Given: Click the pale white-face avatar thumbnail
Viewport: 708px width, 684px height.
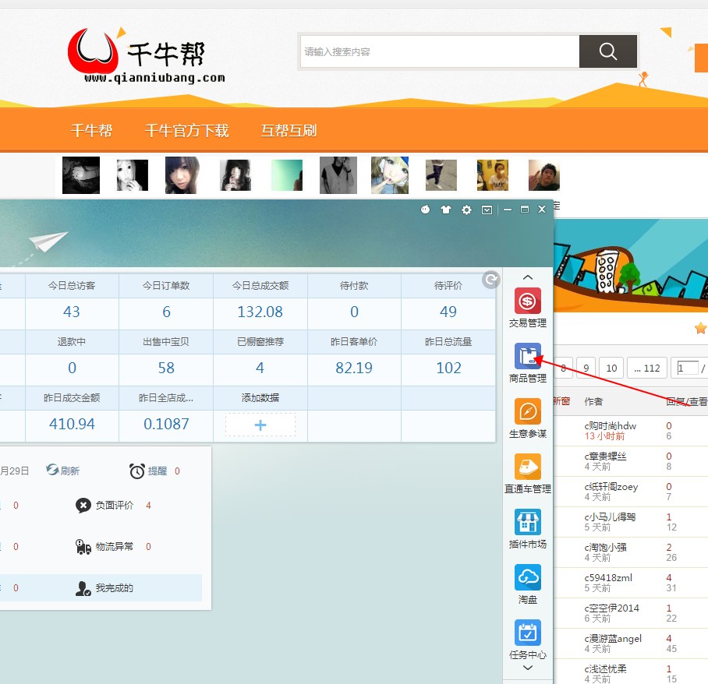Looking at the screenshot, I should click(133, 175).
